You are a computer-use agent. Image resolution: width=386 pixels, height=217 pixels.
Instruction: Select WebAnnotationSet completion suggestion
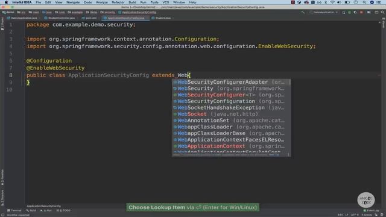[230, 121]
